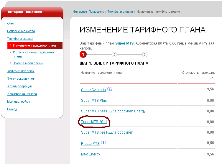222x164 pixels.
Task: Select Turist MTS 2011 tariff plan
Action: pyautogui.click(x=94, y=122)
